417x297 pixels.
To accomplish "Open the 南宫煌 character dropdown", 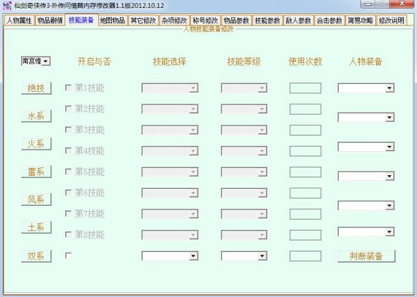I will click(x=36, y=61).
